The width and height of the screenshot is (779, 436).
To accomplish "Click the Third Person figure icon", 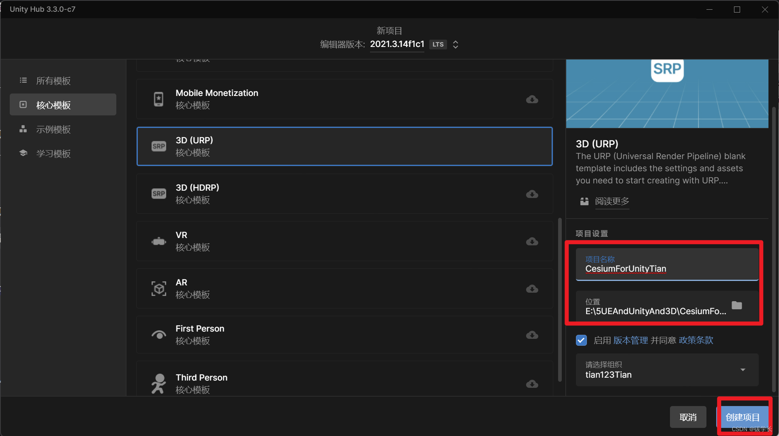I will tap(158, 383).
